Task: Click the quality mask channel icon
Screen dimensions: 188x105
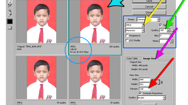Action: pos(172,30)
